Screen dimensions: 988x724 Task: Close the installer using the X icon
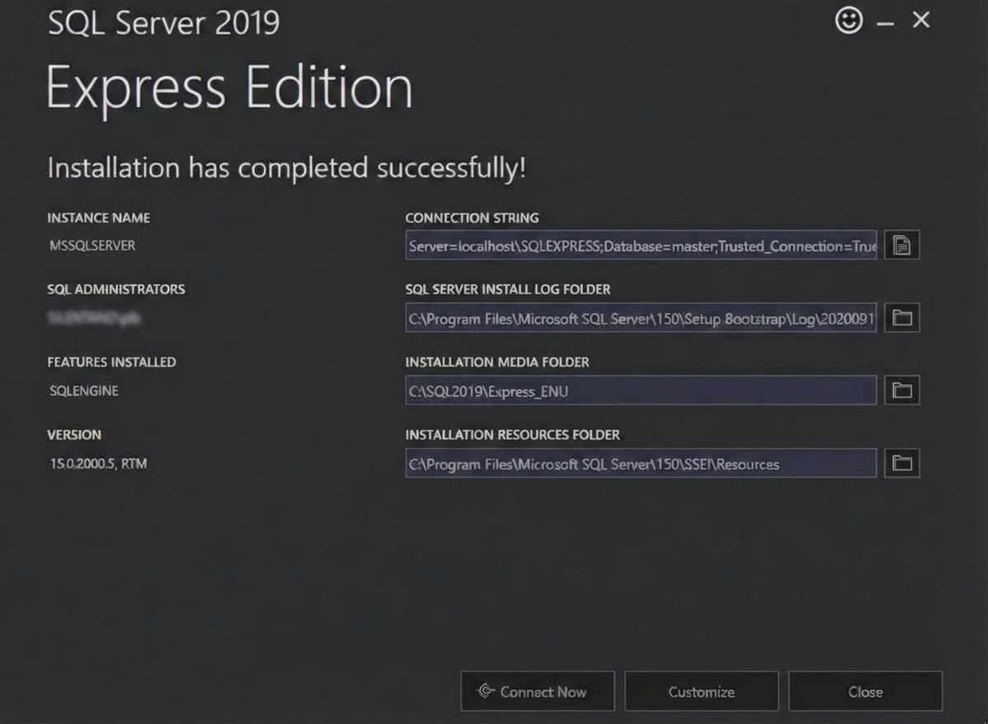tap(921, 21)
